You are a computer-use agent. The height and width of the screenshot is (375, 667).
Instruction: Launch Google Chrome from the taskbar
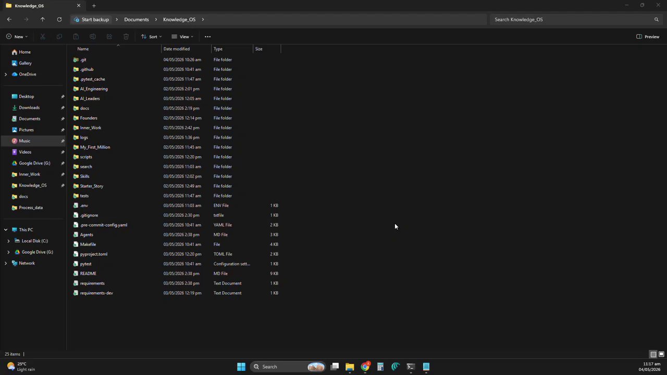click(365, 367)
